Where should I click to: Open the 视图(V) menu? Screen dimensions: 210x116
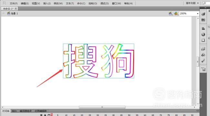[x=36, y=3]
